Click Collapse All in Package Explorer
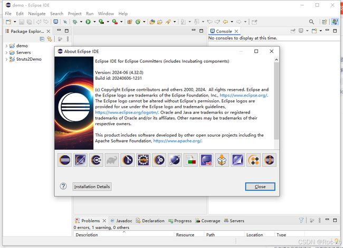This screenshot has width=343, height=248. click(42, 39)
